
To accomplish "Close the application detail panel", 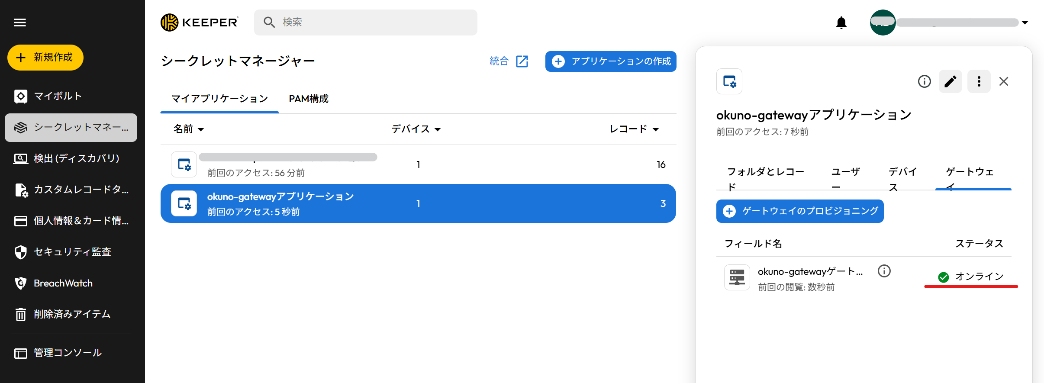I will click(x=1004, y=81).
